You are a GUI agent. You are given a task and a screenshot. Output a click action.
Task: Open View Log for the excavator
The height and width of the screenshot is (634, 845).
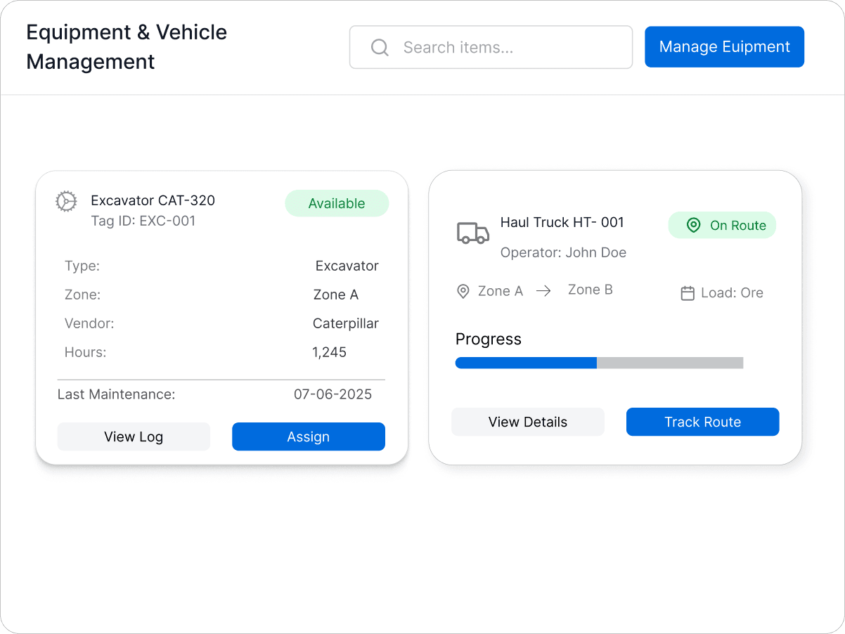(134, 436)
